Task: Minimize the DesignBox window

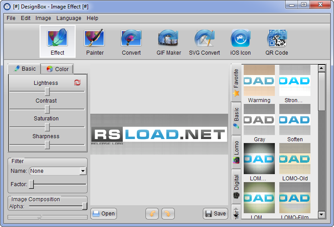Action: pos(292,5)
